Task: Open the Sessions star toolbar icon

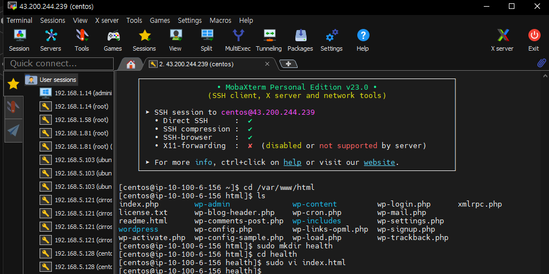Action: click(x=144, y=40)
